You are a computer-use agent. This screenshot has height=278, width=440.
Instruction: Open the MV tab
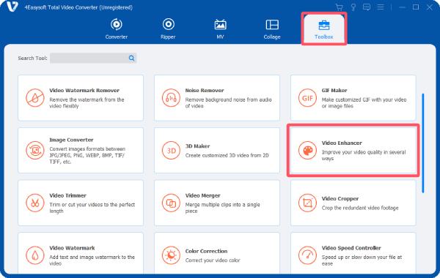[x=220, y=29]
